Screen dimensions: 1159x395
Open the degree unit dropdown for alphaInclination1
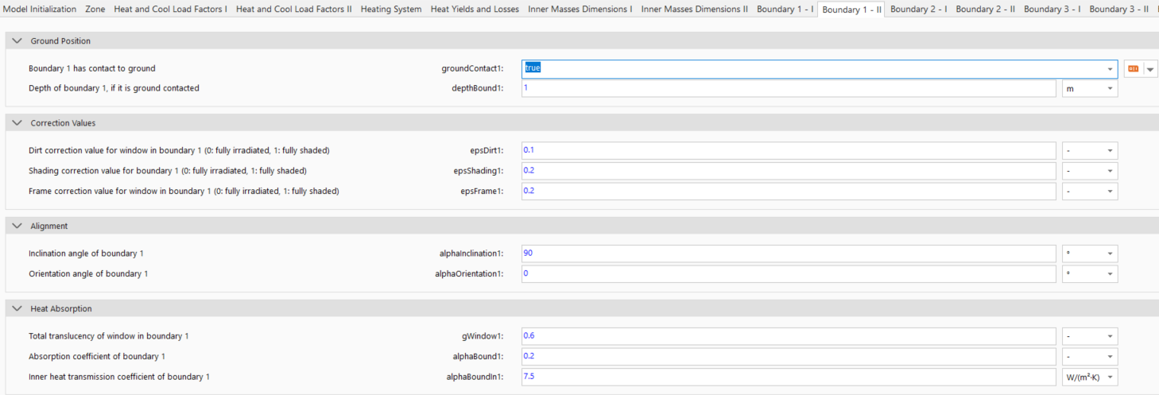(x=1090, y=254)
